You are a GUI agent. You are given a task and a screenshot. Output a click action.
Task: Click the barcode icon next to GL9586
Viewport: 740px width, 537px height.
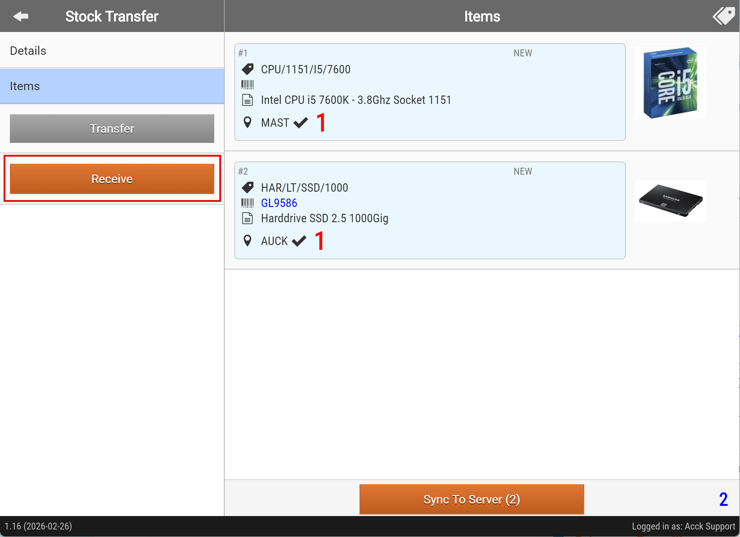[247, 203]
